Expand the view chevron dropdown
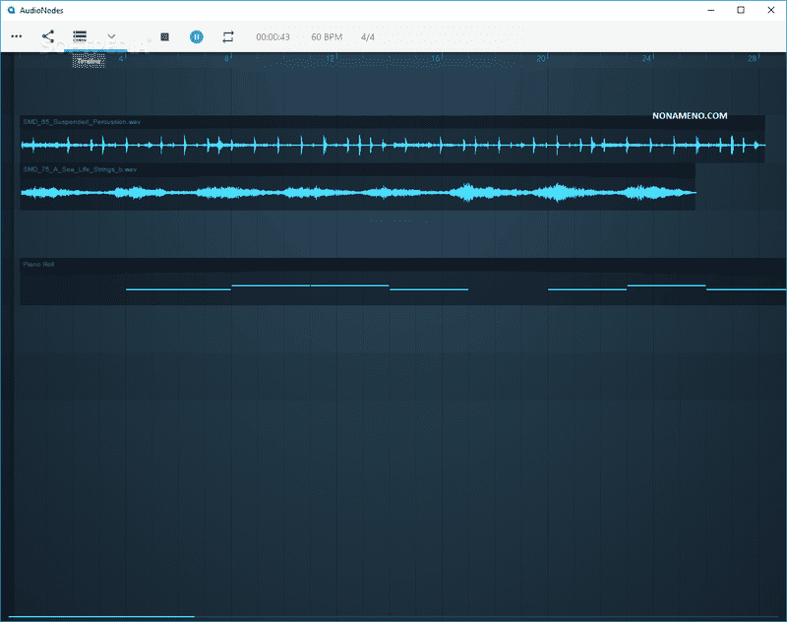 pos(111,36)
